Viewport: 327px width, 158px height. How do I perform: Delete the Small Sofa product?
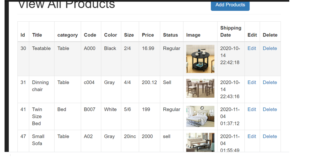point(270,136)
